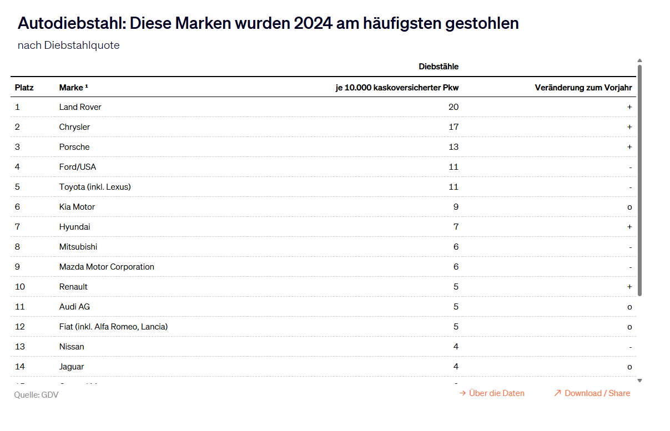670x431 pixels.
Task: Click the arrow icon beside Download / Share
Action: click(557, 393)
